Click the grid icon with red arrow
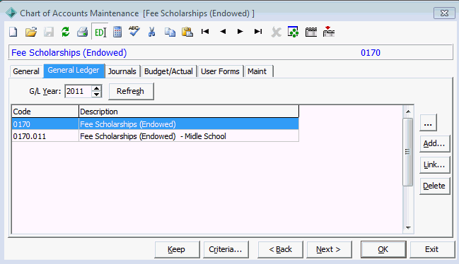Viewport: 459px width, 264px height. pyautogui.click(x=328, y=31)
